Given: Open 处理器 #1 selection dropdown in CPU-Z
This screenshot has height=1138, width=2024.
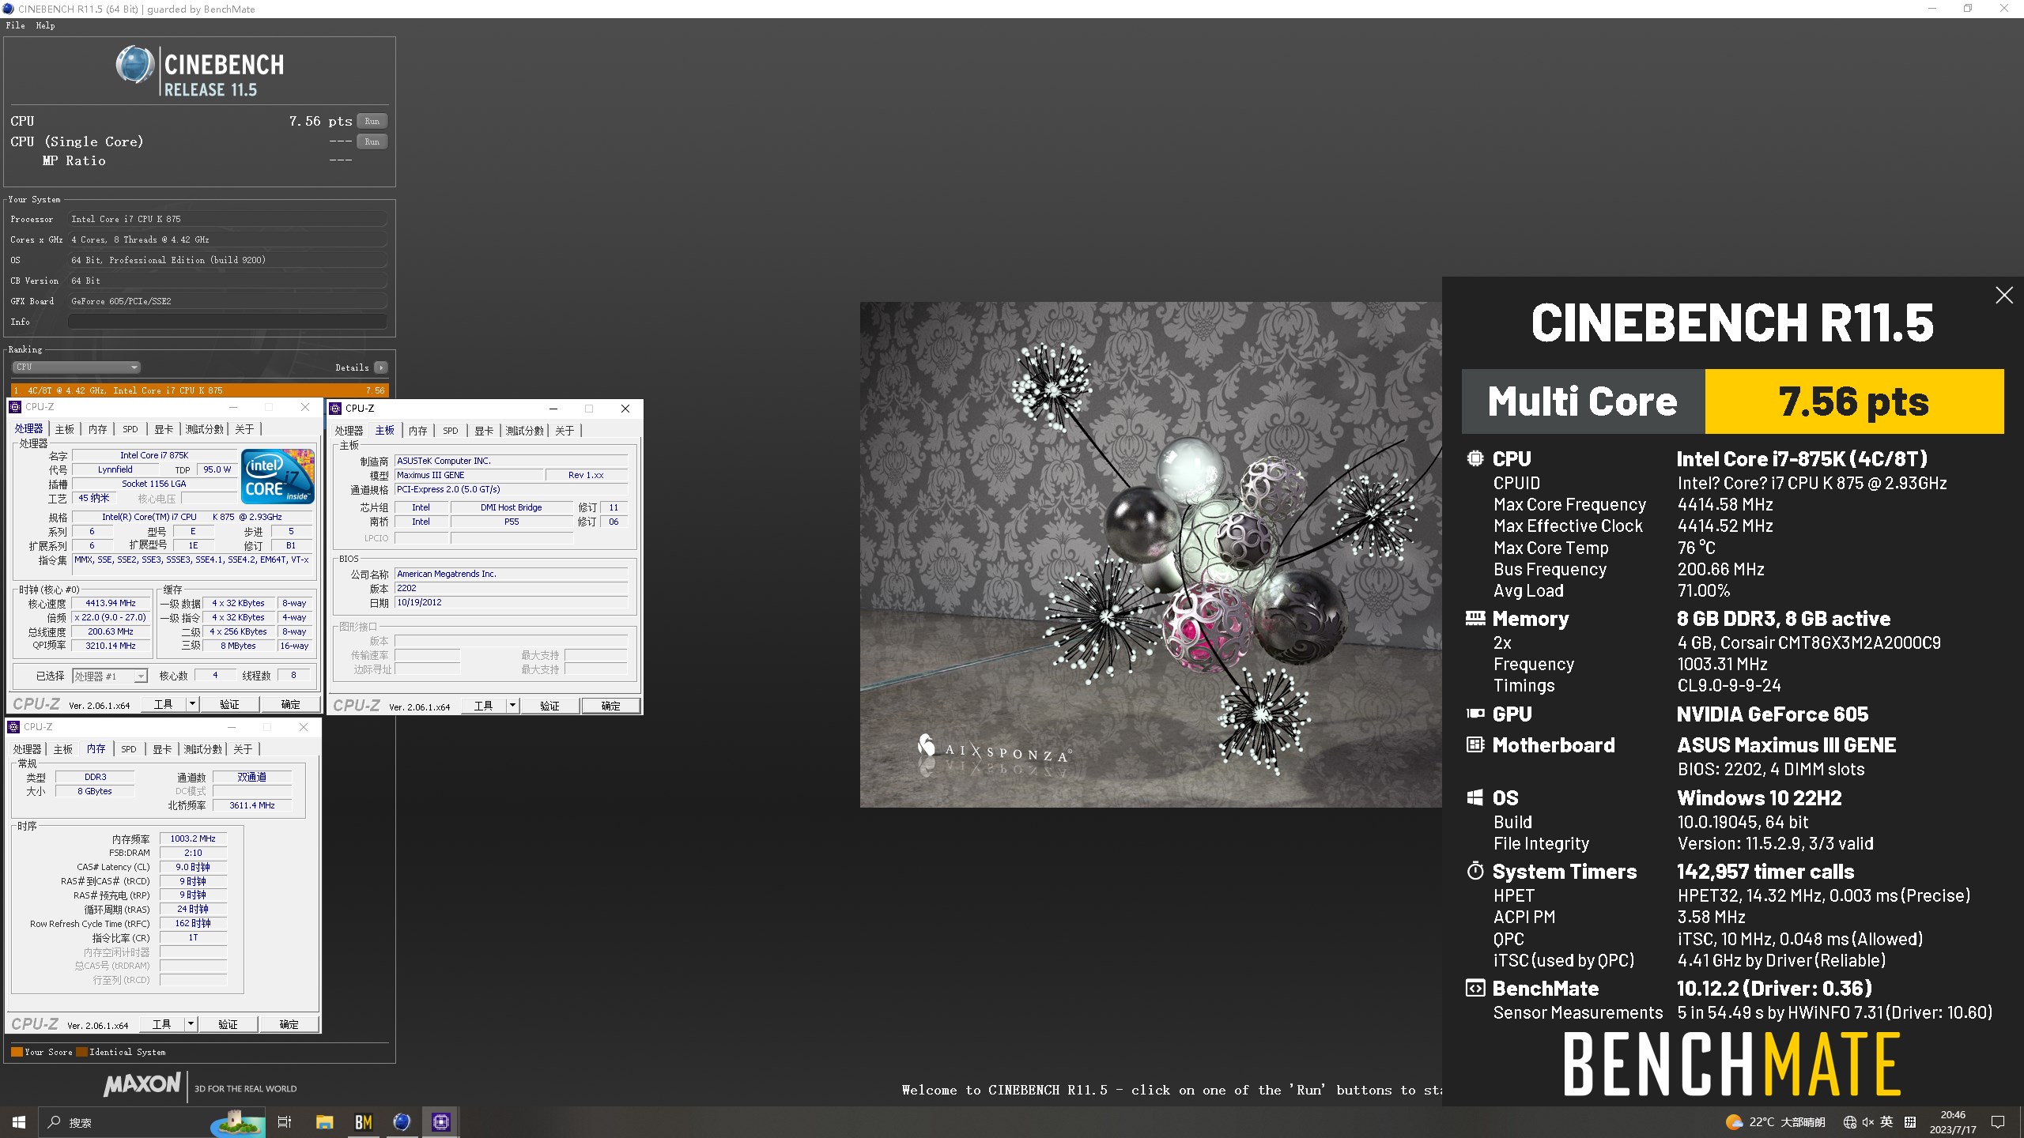Looking at the screenshot, I should coord(110,676).
